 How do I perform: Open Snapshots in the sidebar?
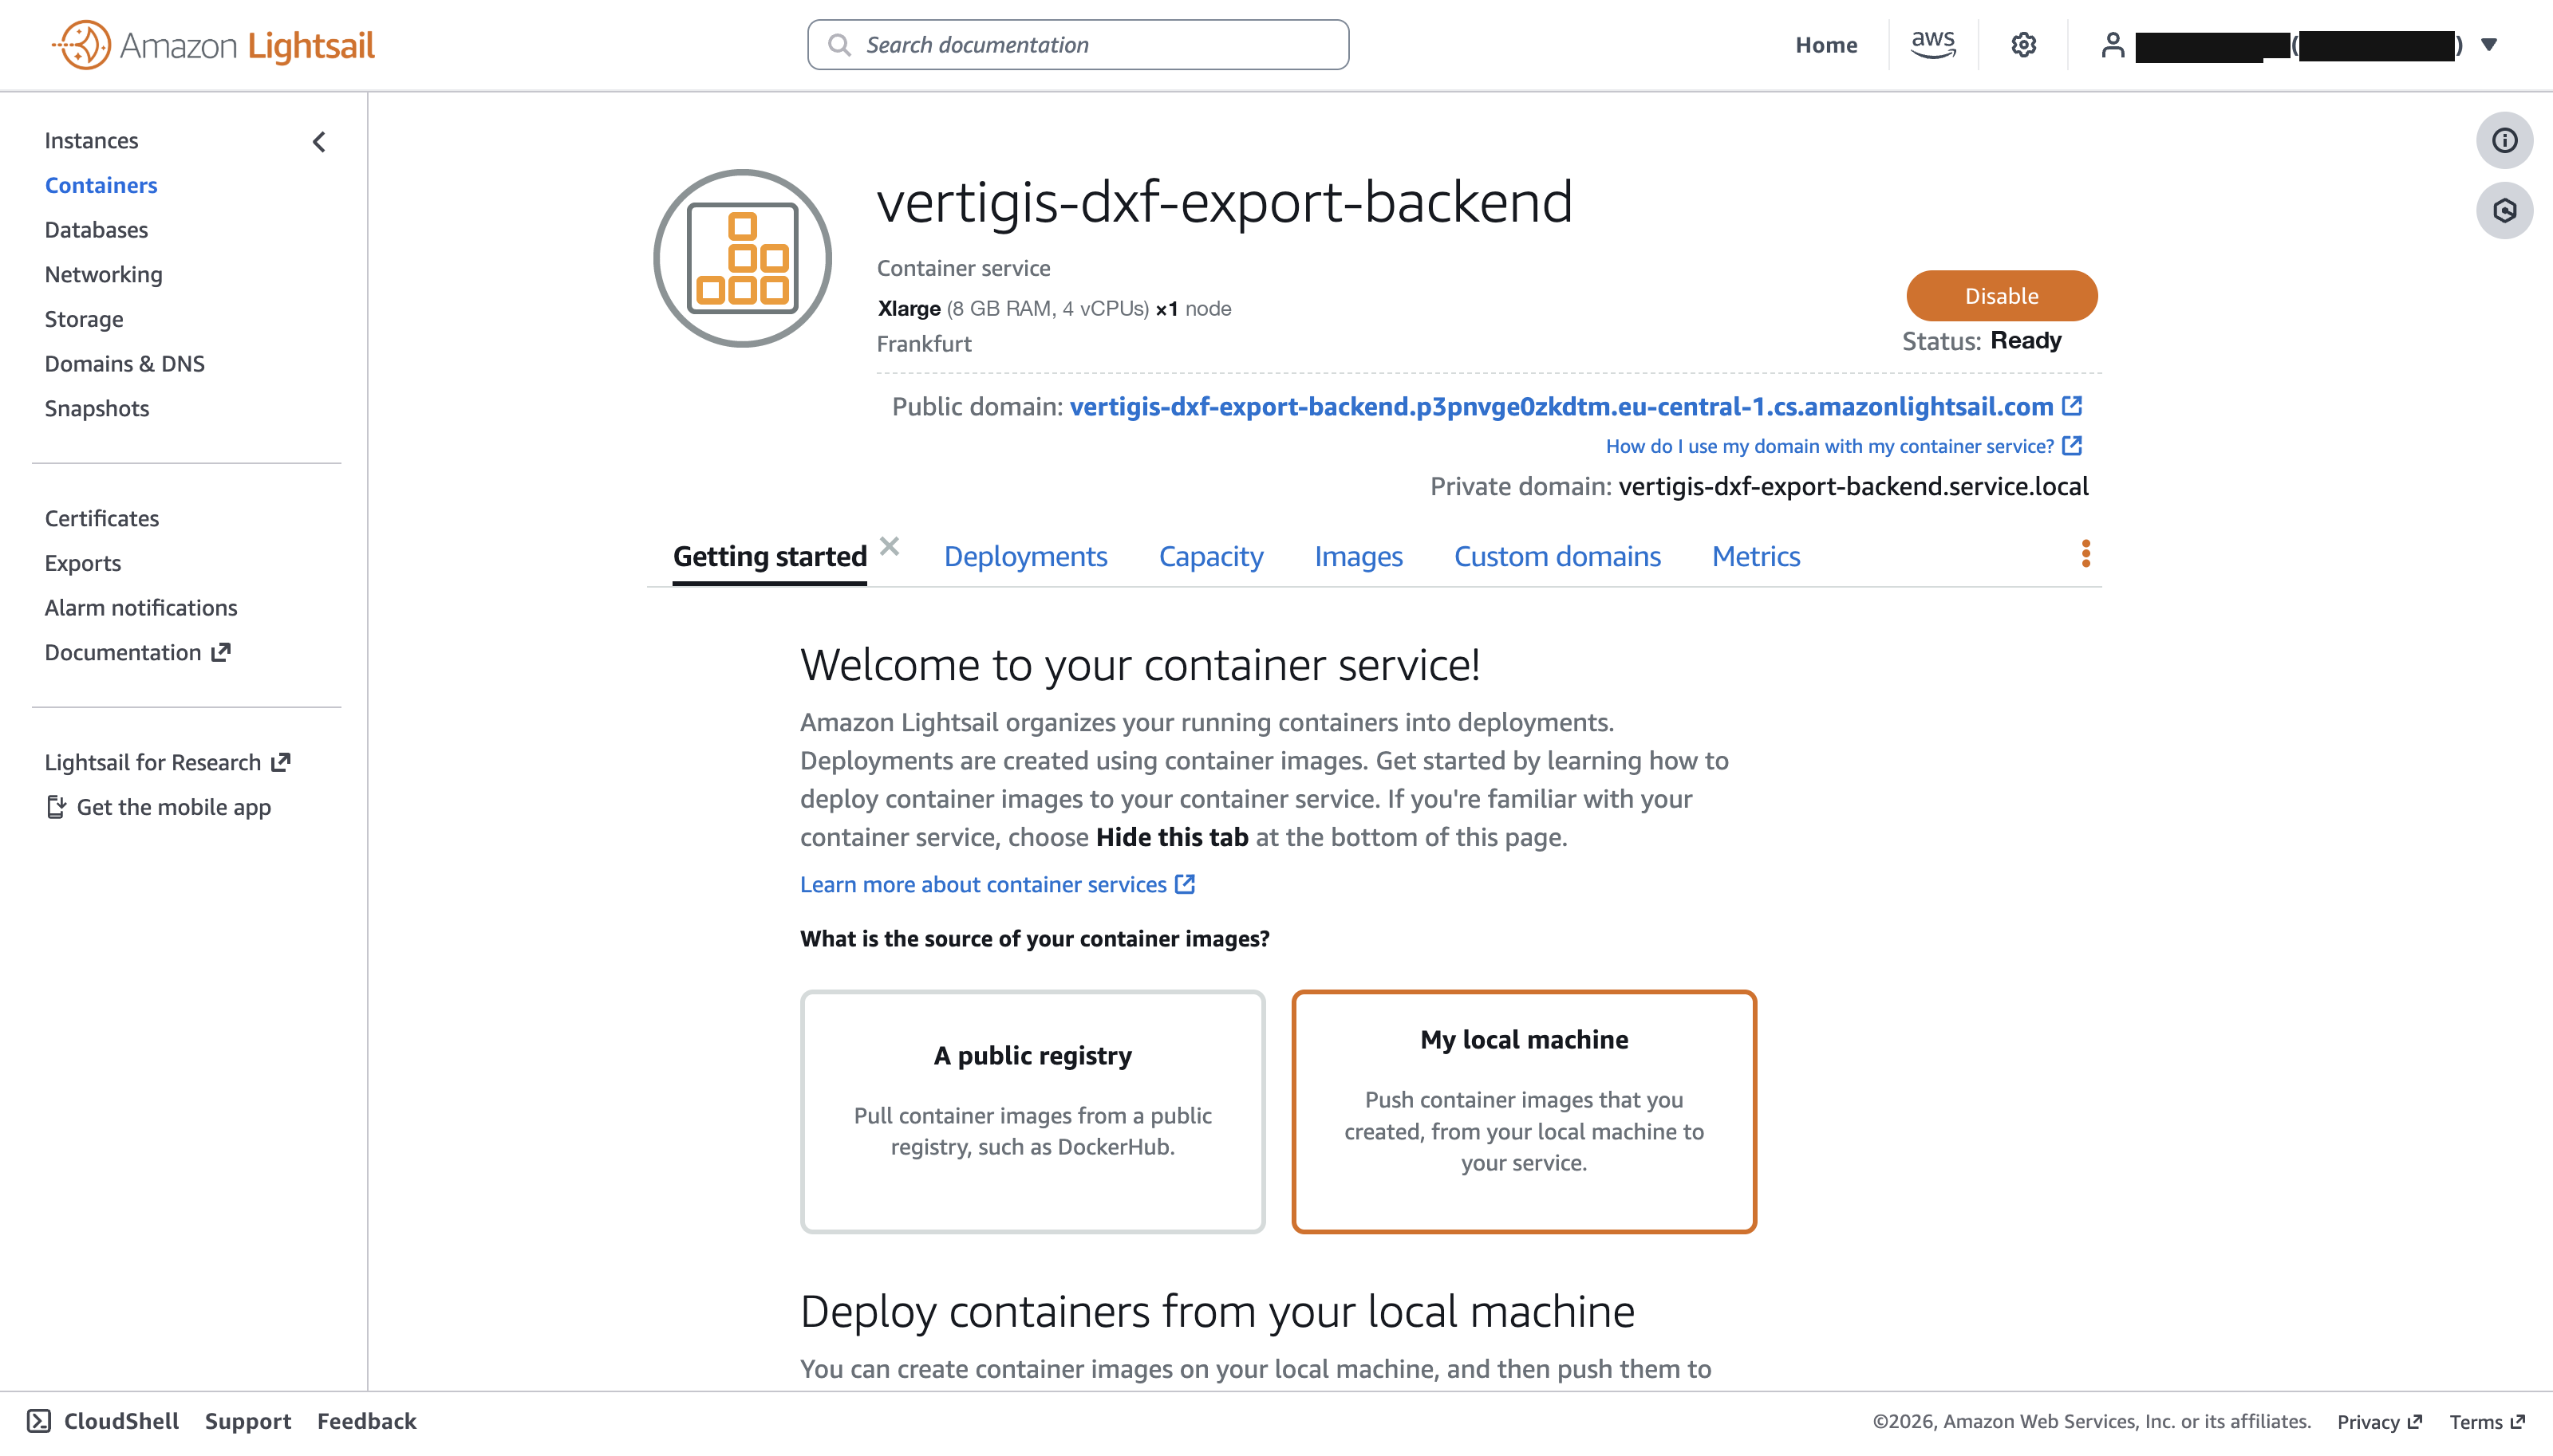(96, 408)
